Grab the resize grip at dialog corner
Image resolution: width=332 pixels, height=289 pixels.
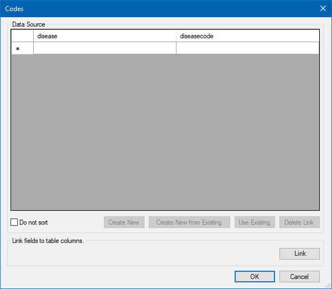click(328, 285)
